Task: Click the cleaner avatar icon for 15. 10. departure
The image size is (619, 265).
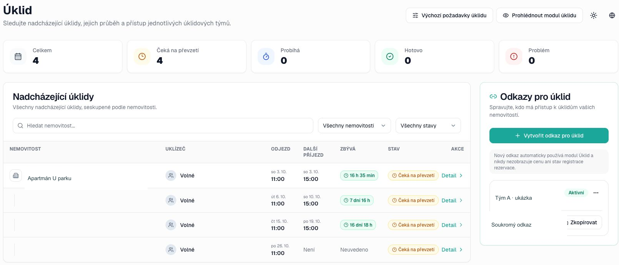Action: (171, 225)
